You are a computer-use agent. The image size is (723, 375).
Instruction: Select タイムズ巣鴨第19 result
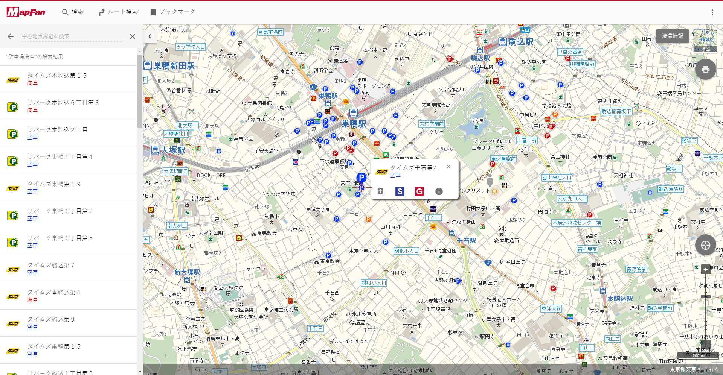68,188
